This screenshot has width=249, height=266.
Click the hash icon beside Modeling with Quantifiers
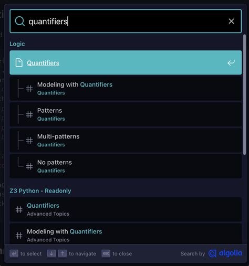coord(29,89)
